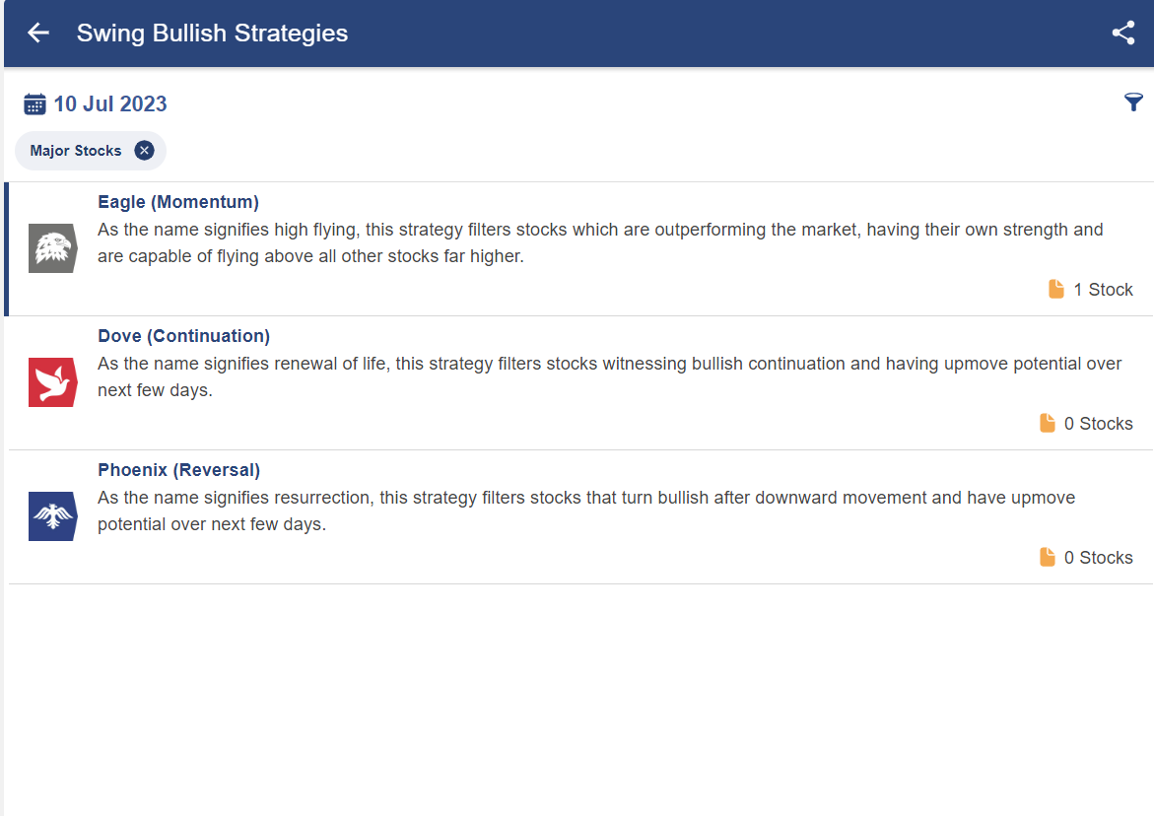
Task: Select the grey Eagle strategy icon
Action: pos(53,248)
